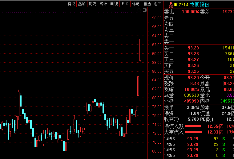Toggle the side panel layout icon
The image size is (234, 159).
[x=145, y=10]
